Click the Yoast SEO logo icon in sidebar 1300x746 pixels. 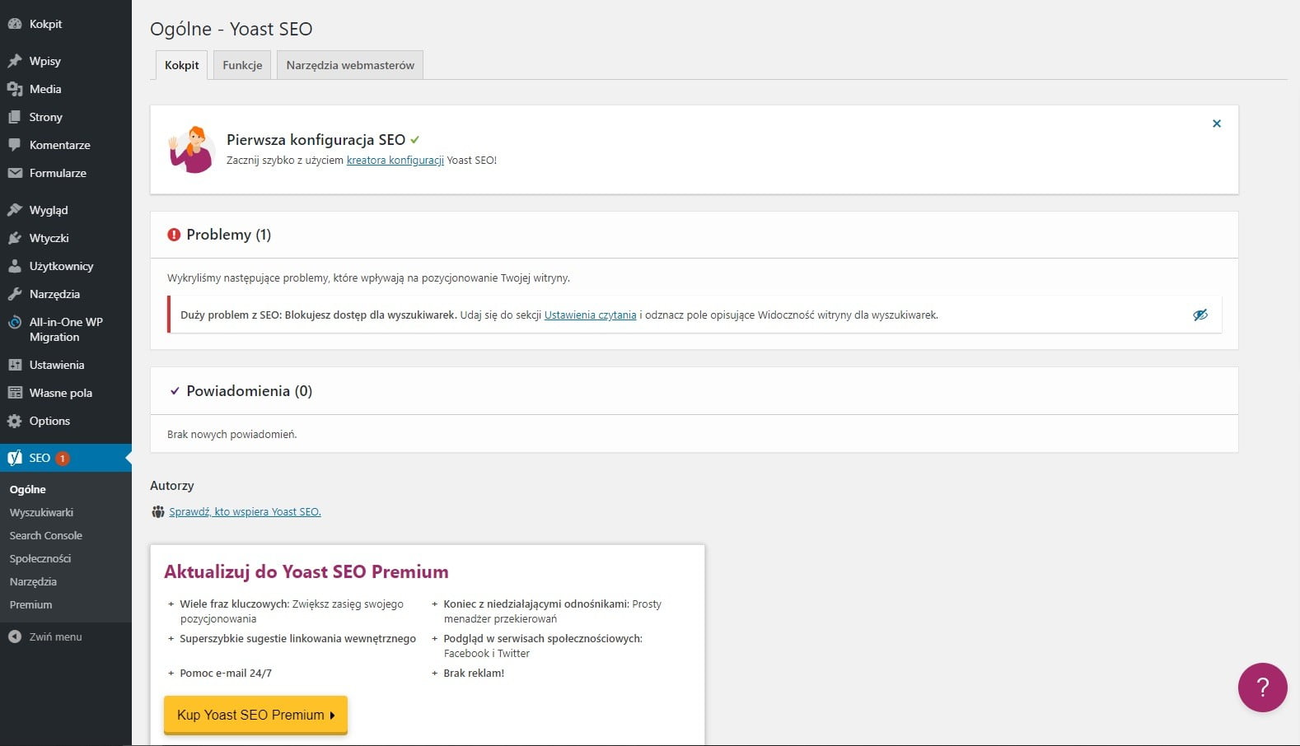click(x=15, y=458)
